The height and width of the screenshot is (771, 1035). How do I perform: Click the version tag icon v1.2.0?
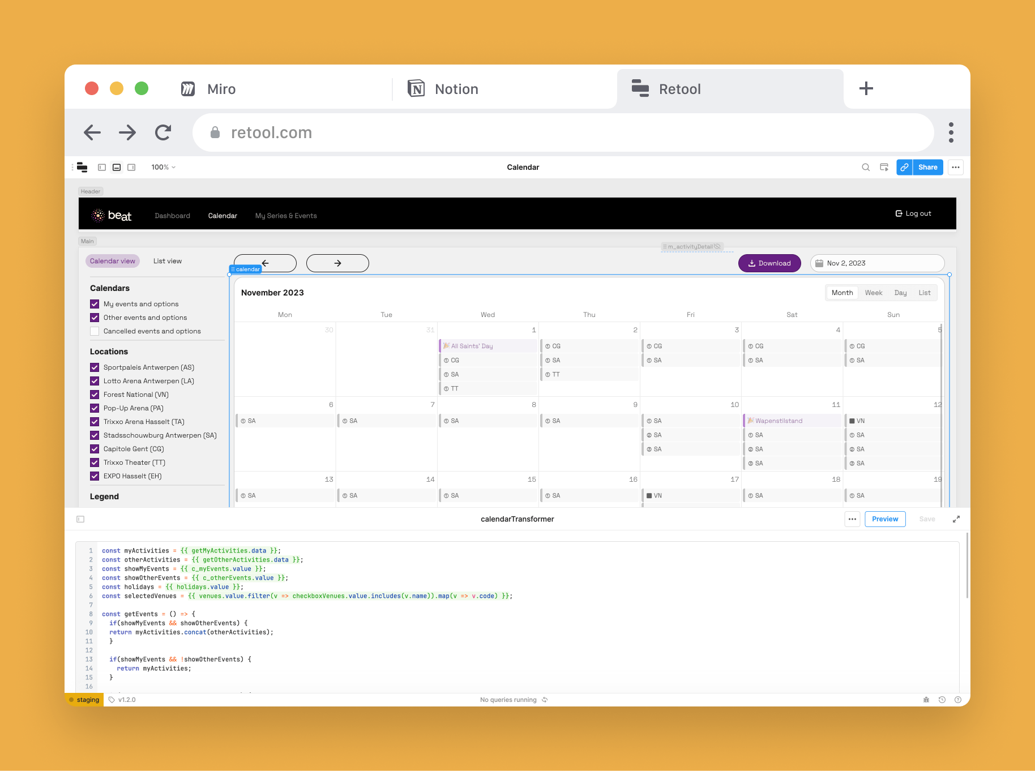(x=112, y=700)
